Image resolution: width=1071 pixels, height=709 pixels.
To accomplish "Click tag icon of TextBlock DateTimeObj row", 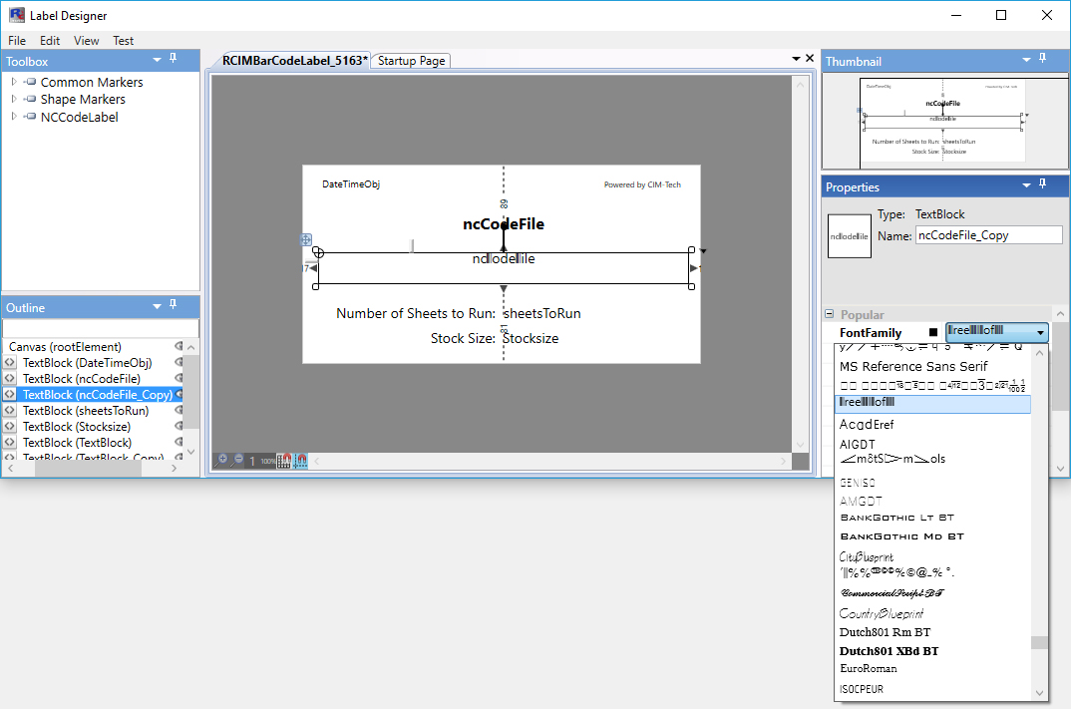I will click(x=10, y=362).
